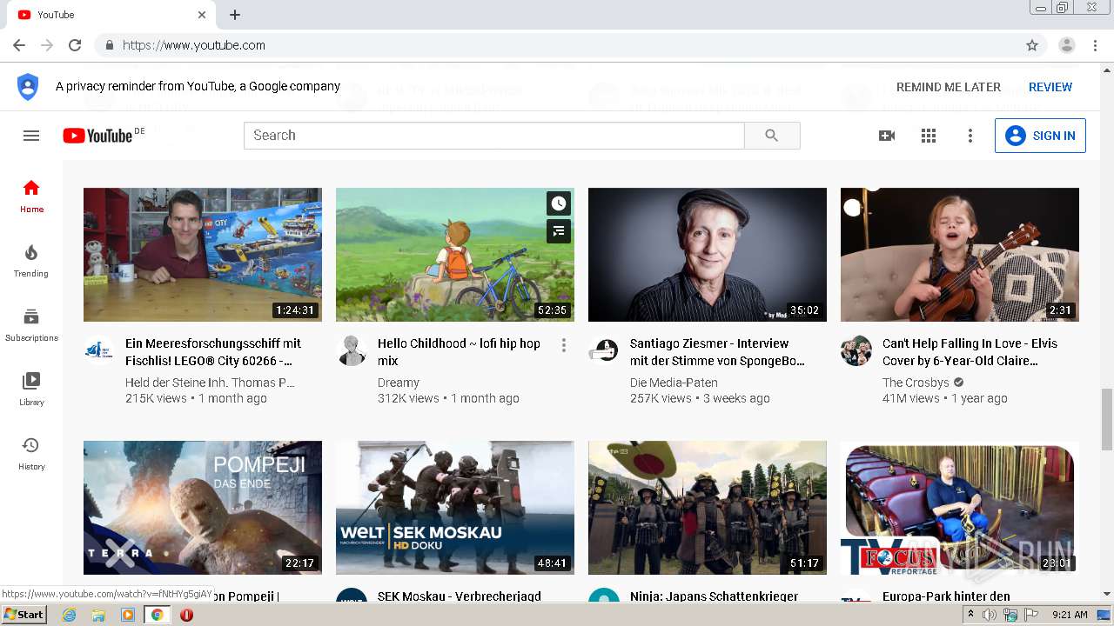Open Subscriptions in the sidebar

[31, 325]
